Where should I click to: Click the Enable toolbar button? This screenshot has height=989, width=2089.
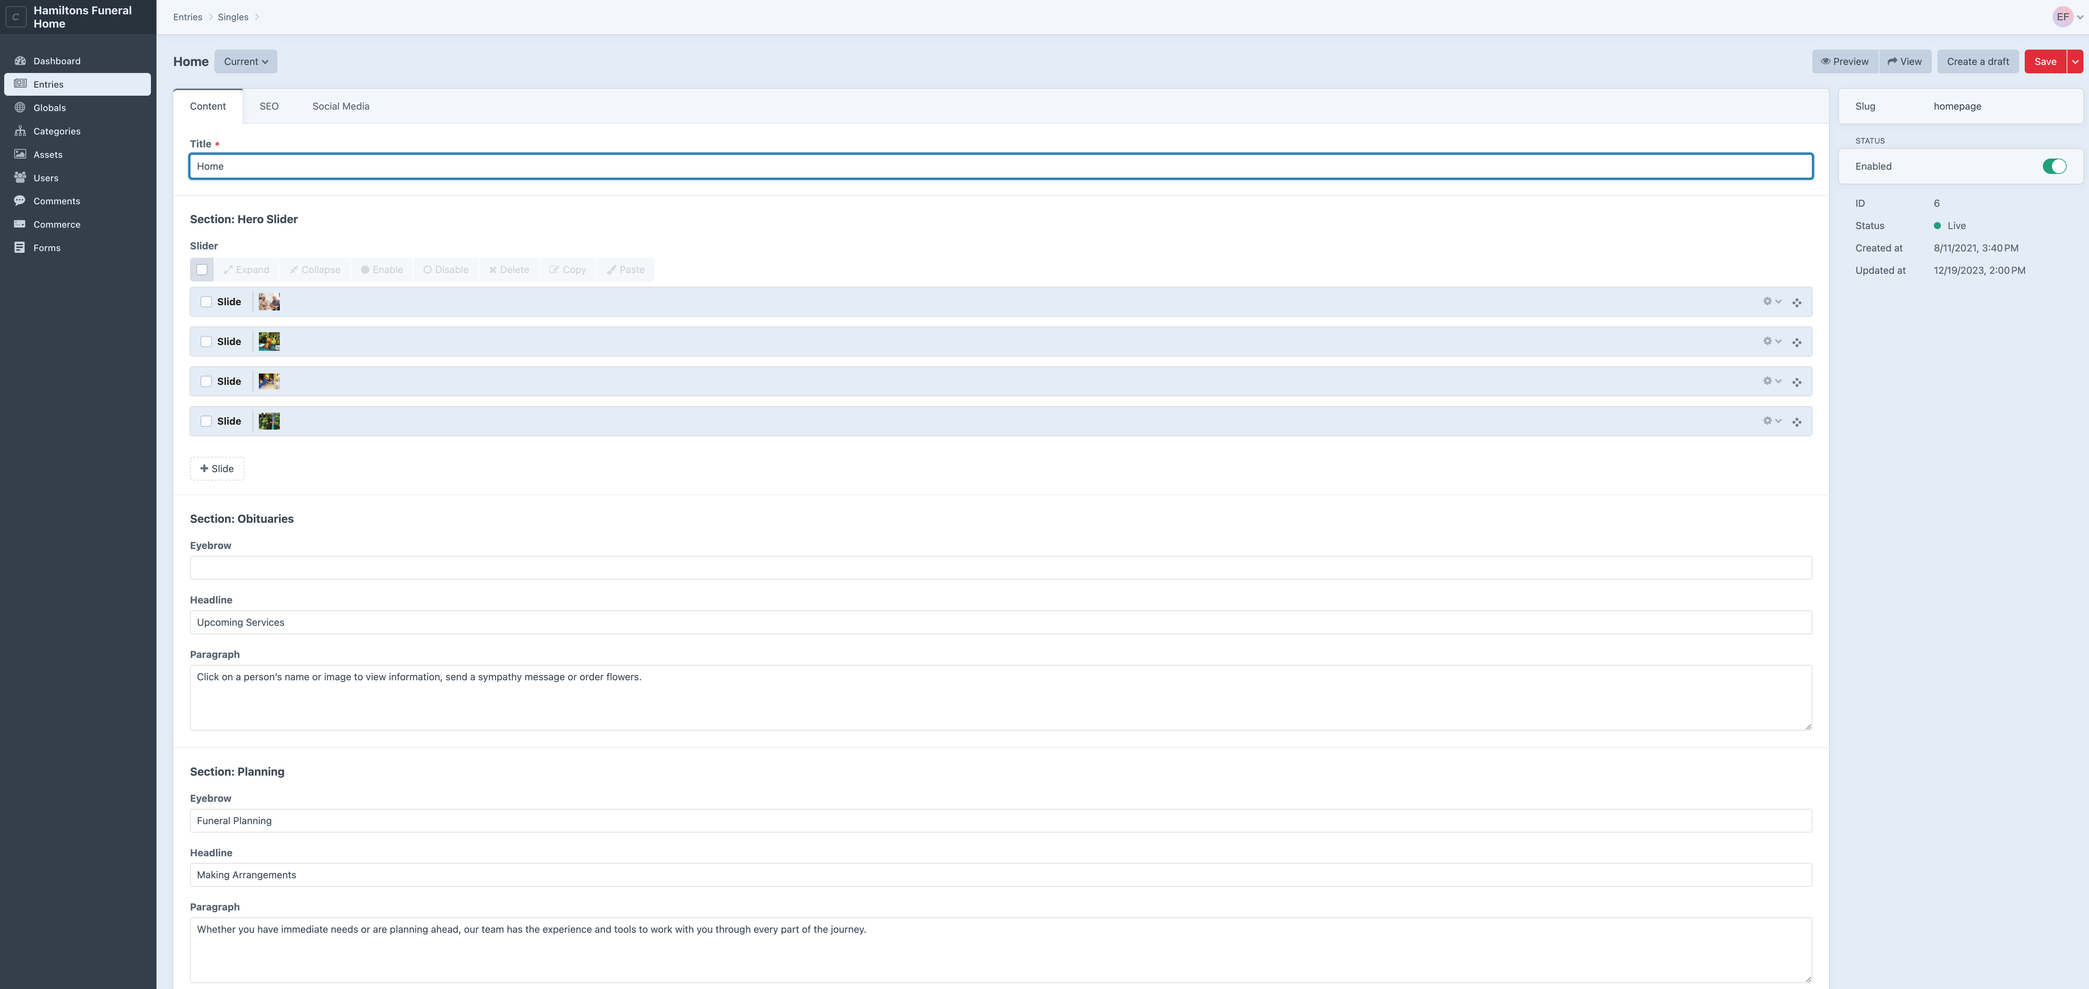tap(382, 270)
